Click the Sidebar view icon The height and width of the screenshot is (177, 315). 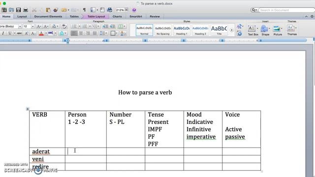[x=93, y=10]
